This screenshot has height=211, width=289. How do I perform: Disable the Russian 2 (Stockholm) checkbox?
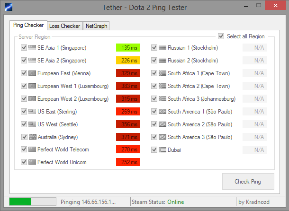[154, 61]
